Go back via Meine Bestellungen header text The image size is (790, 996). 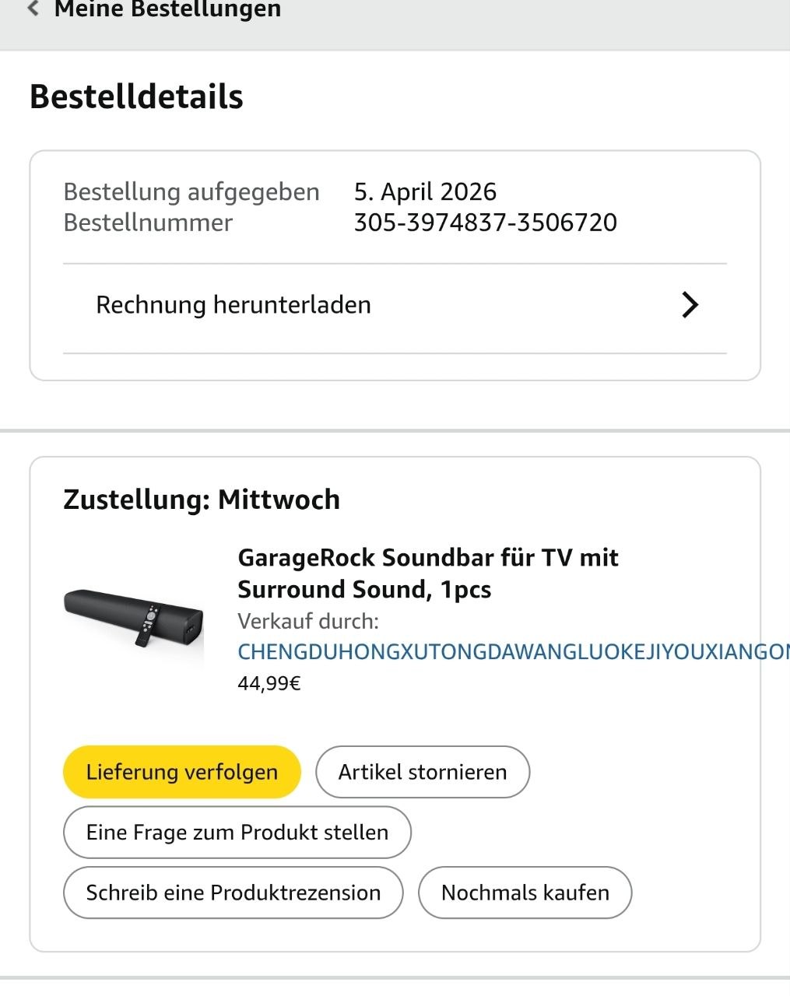(x=167, y=10)
